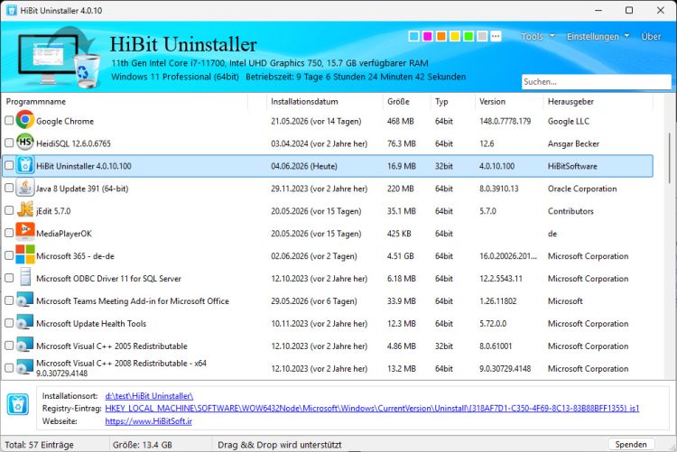Click the HeidiSQL program icon
677x452 pixels.
(x=25, y=143)
